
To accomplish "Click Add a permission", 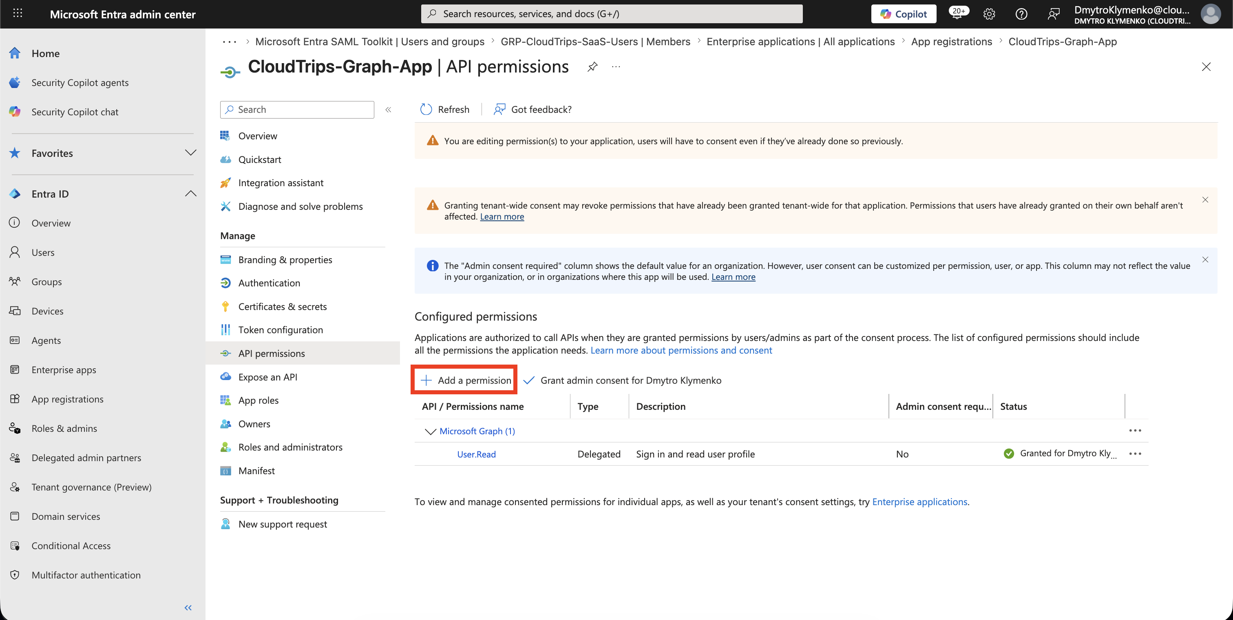I will [x=465, y=380].
